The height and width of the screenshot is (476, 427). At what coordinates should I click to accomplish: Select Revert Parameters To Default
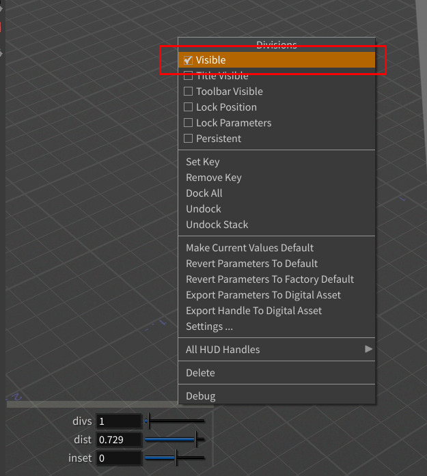pyautogui.click(x=277, y=264)
